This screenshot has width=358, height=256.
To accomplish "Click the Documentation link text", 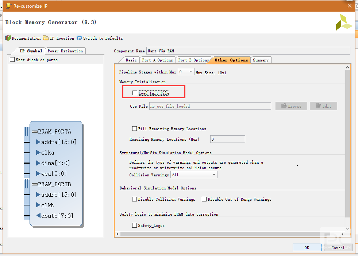I will tap(26, 38).
